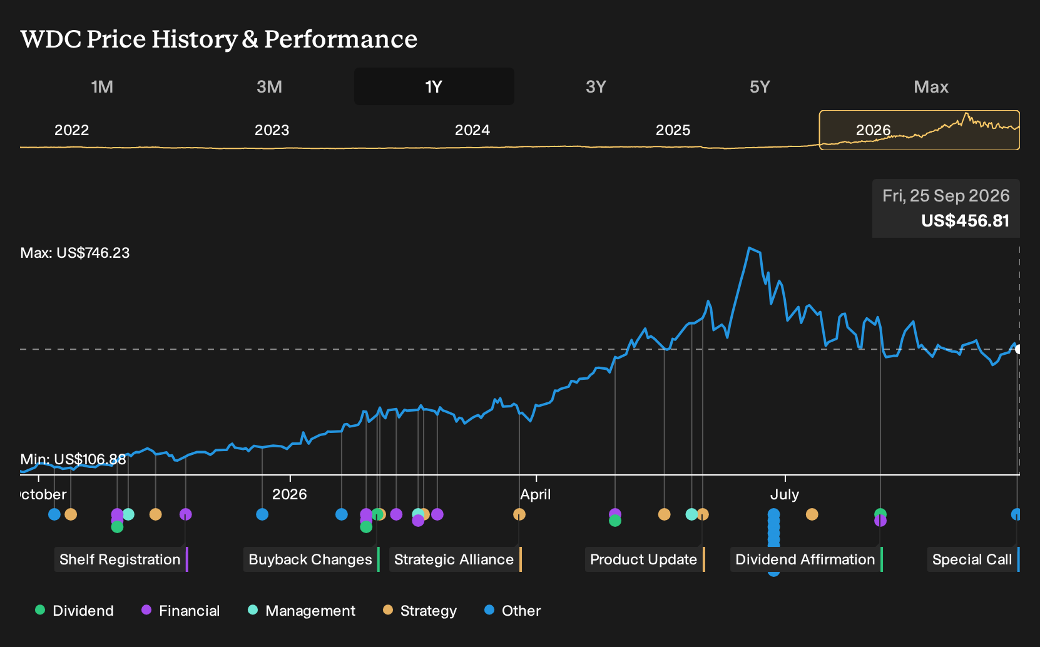The height and width of the screenshot is (647, 1040).
Task: Toggle Other events in legend
Action: tap(512, 611)
